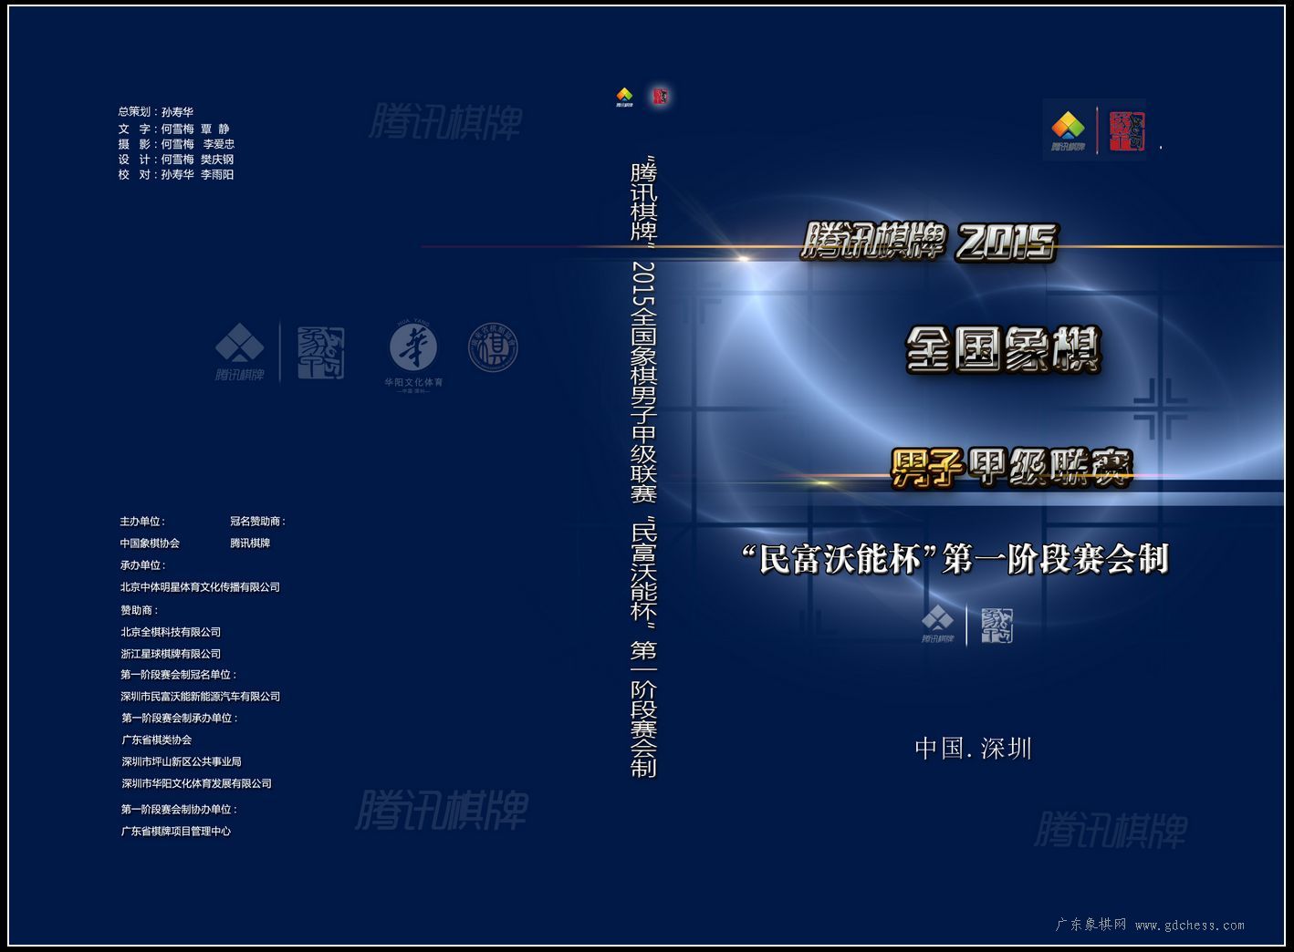Click the '广东象棋网' site name

pyautogui.click(x=1091, y=925)
